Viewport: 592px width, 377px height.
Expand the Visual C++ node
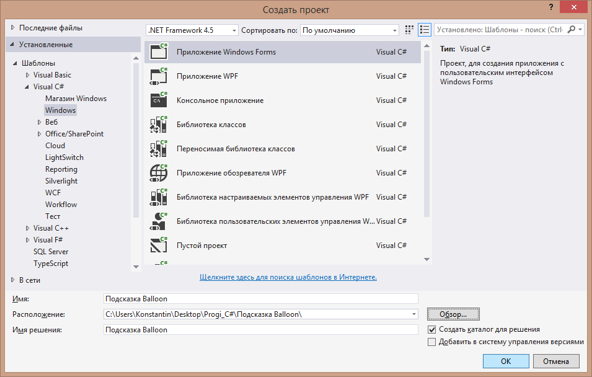pyautogui.click(x=27, y=228)
